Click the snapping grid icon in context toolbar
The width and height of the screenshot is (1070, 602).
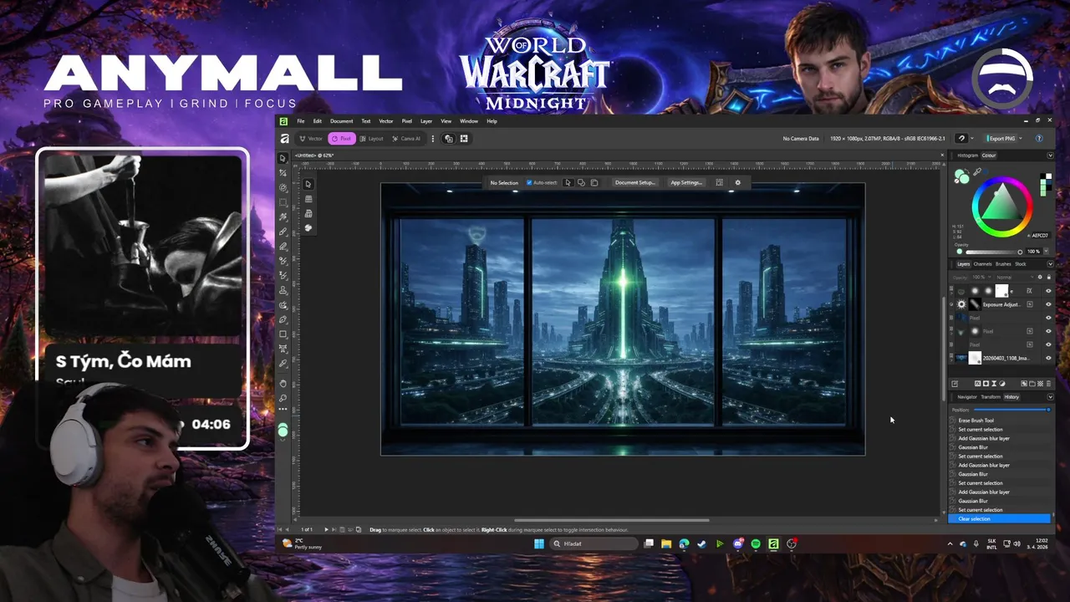coord(719,182)
